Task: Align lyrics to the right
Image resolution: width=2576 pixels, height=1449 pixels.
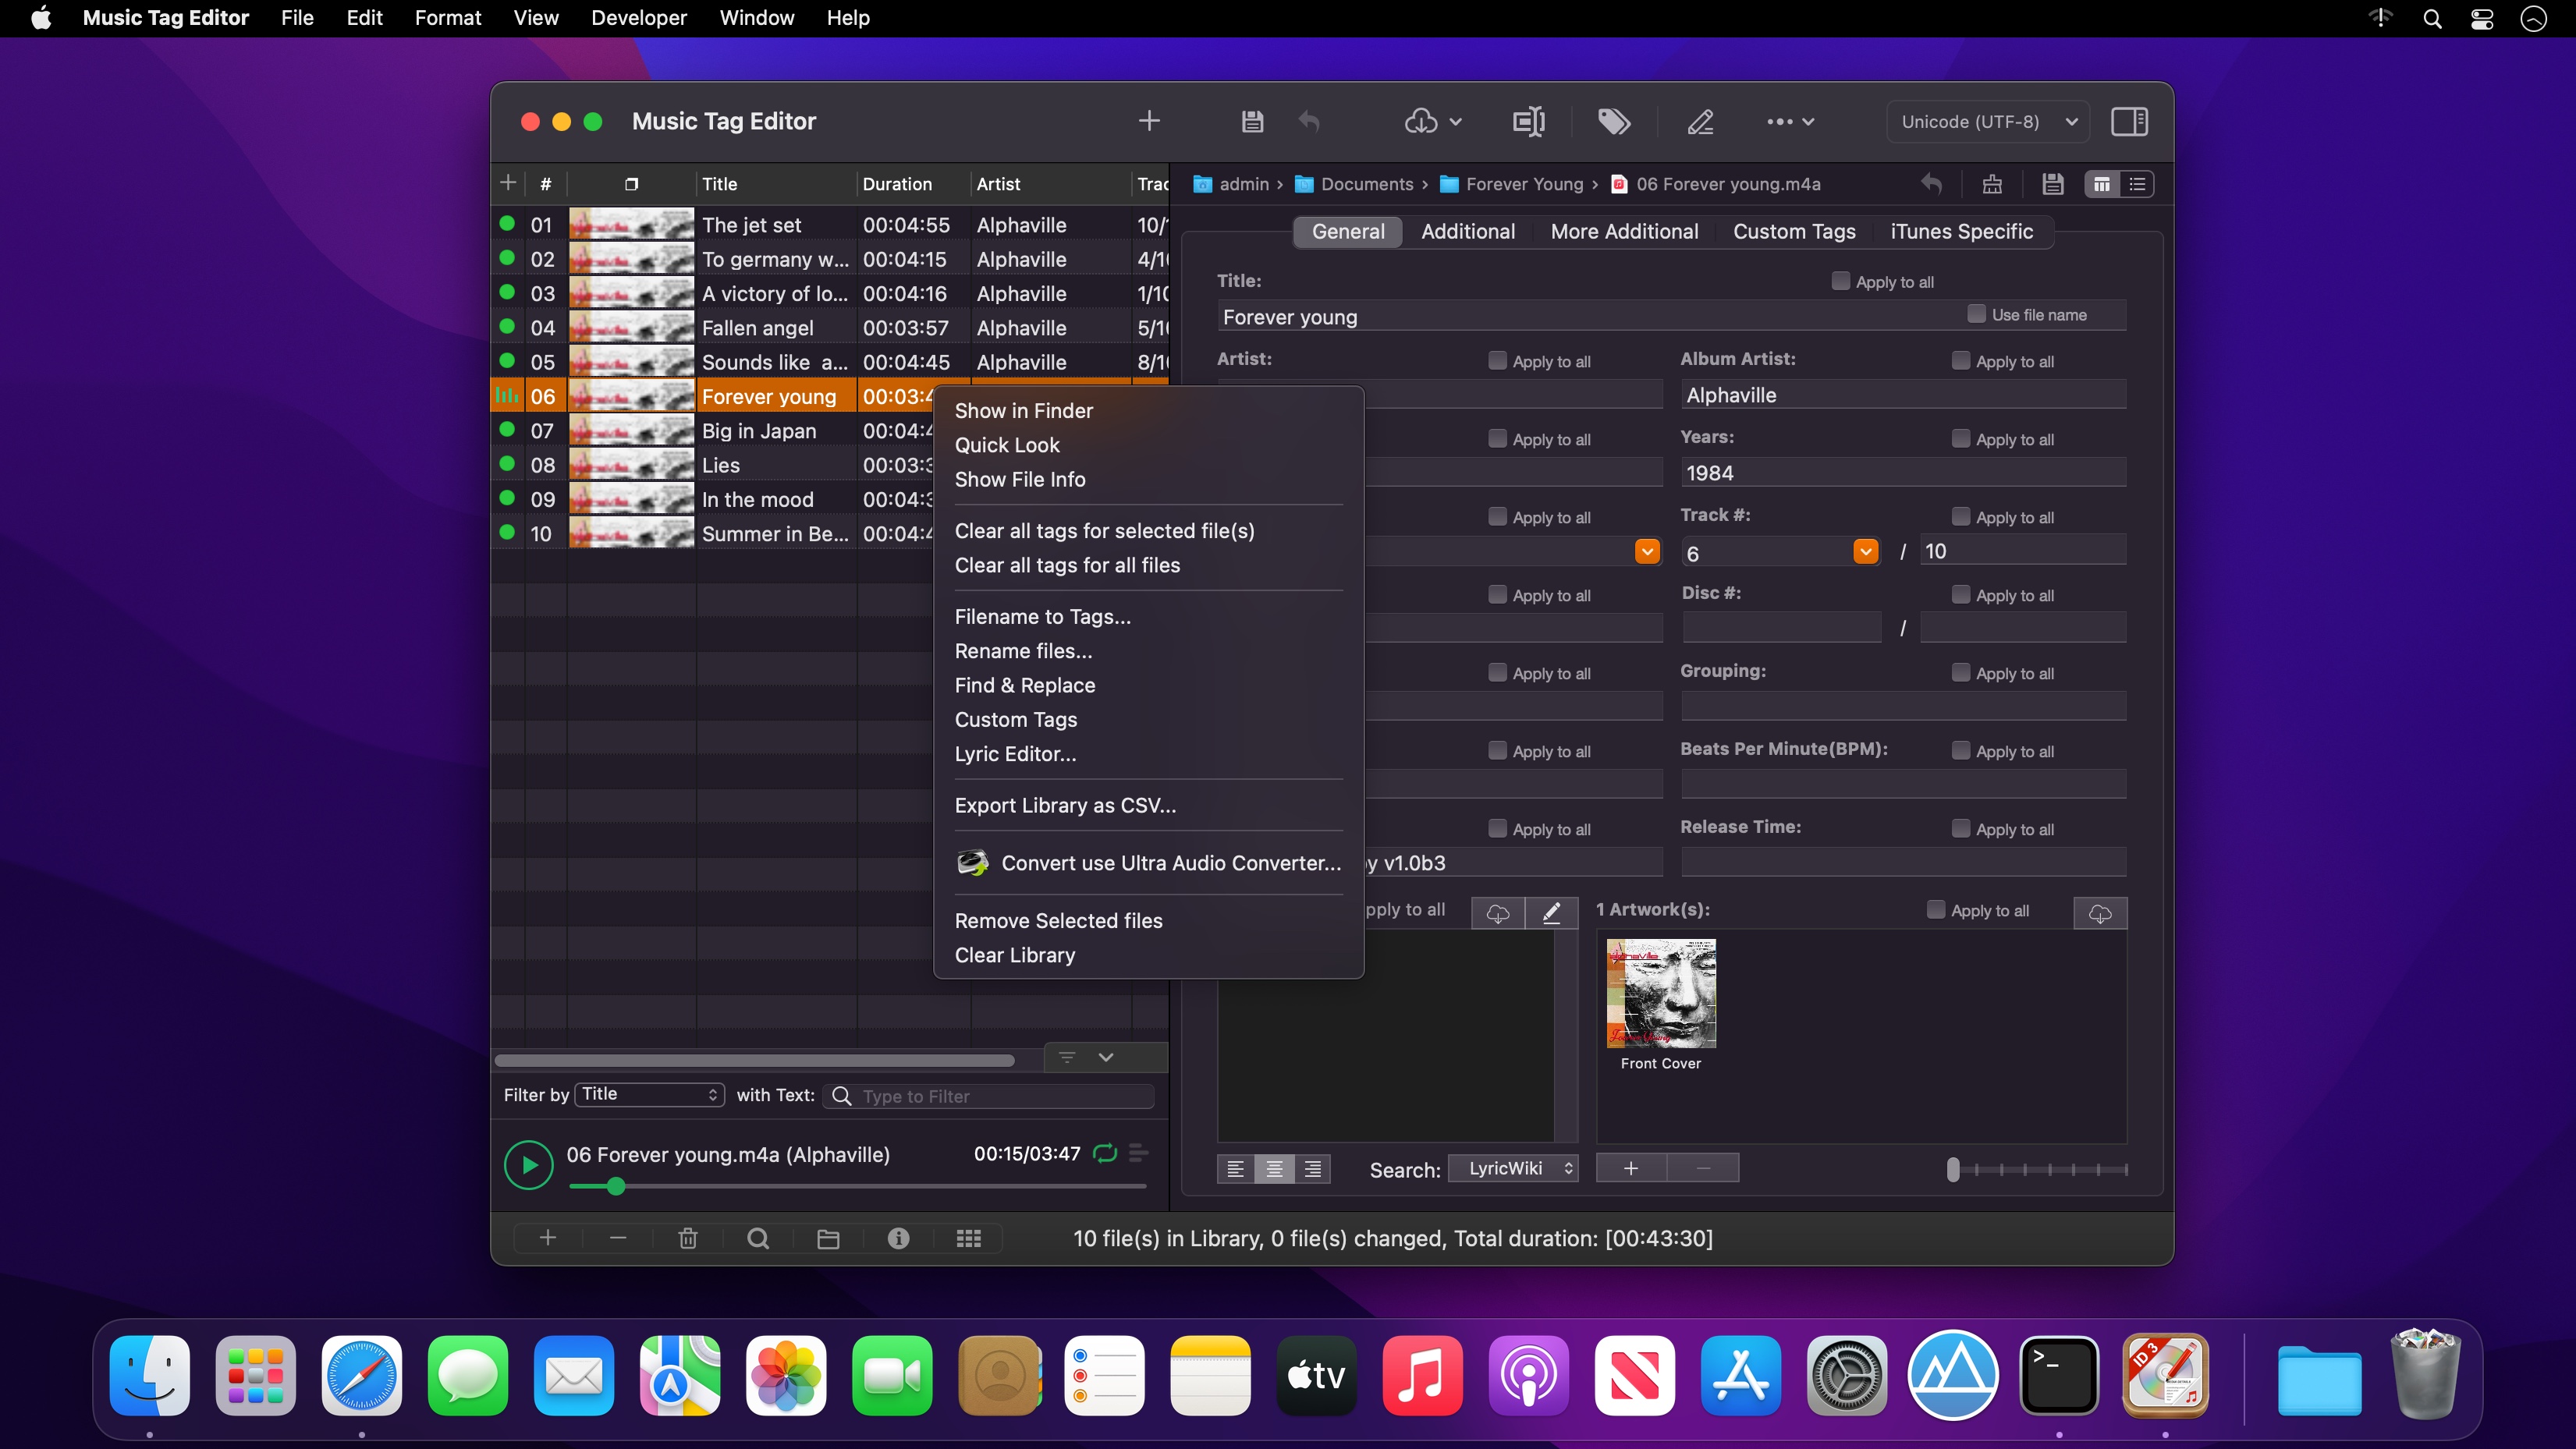Action: pyautogui.click(x=1312, y=1168)
